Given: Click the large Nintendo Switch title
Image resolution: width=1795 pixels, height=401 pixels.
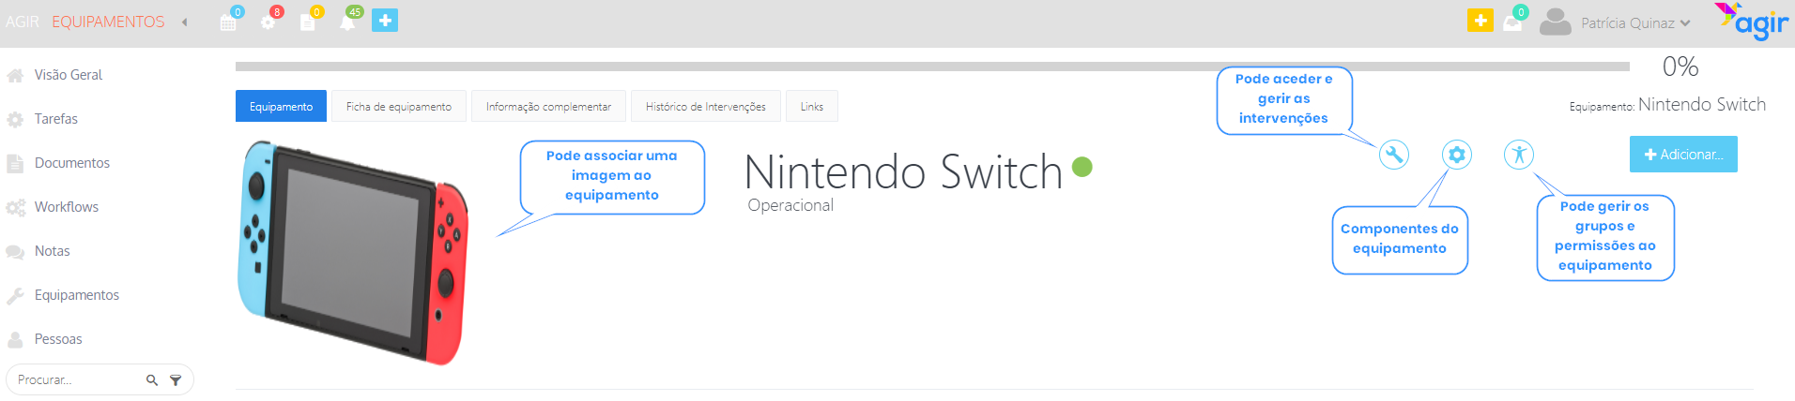Looking at the screenshot, I should [903, 172].
